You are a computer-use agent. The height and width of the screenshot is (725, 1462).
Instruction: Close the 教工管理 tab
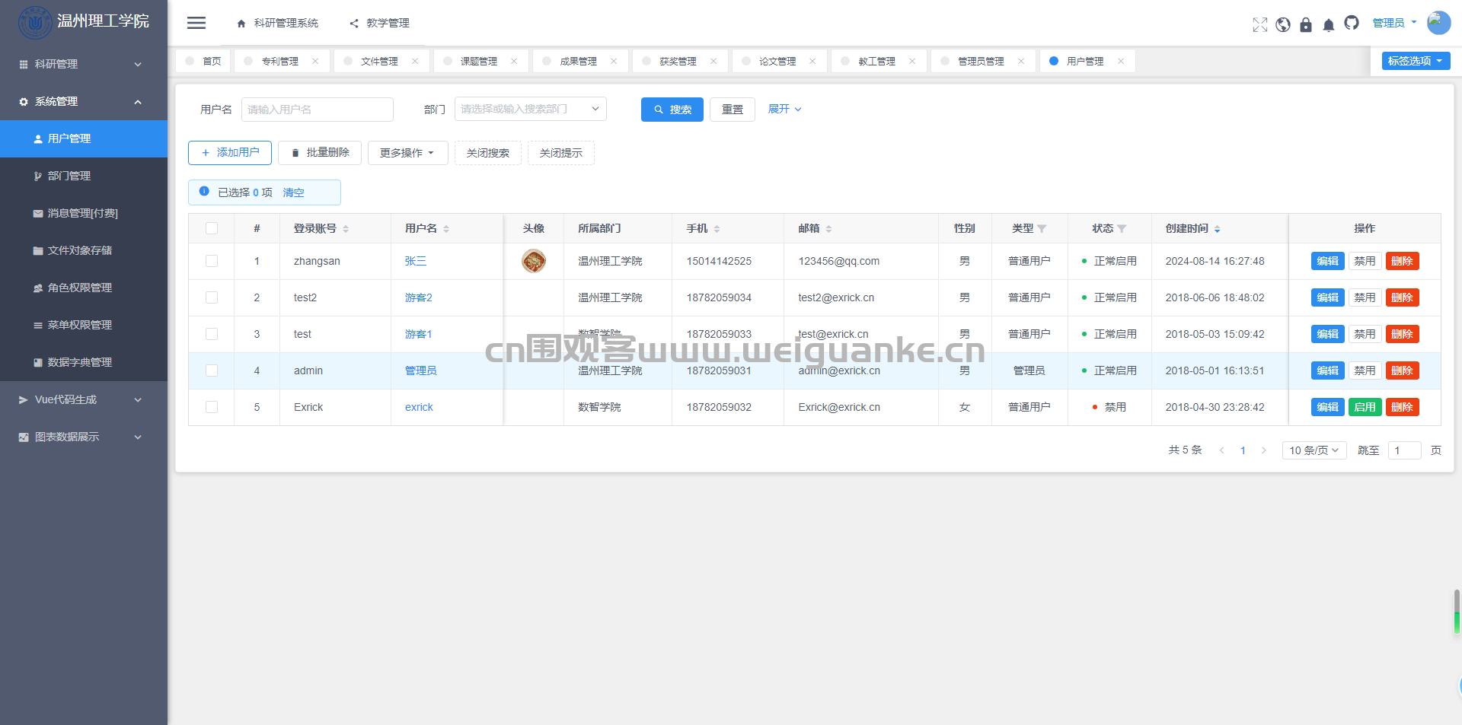(x=912, y=61)
